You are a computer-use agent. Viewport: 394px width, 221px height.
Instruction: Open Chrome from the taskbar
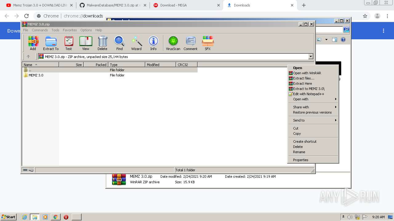pos(55,217)
